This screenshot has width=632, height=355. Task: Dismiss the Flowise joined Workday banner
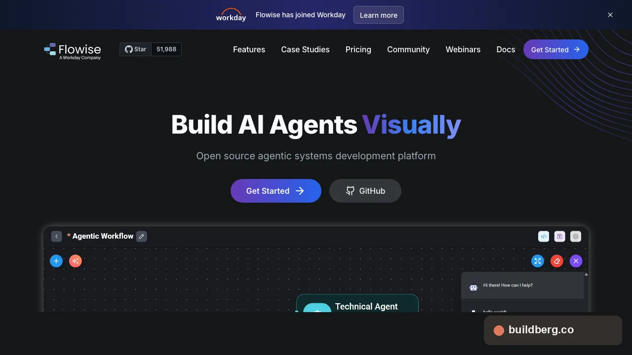[x=610, y=15]
